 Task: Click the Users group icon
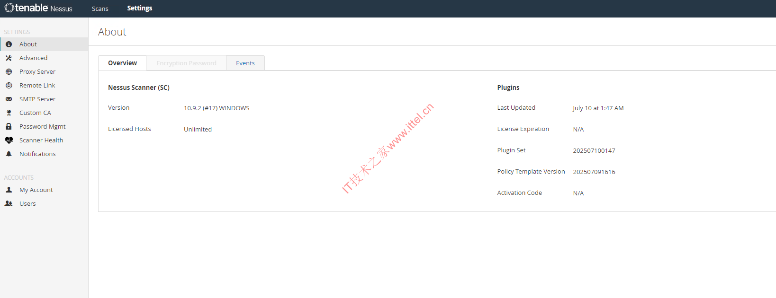click(9, 203)
